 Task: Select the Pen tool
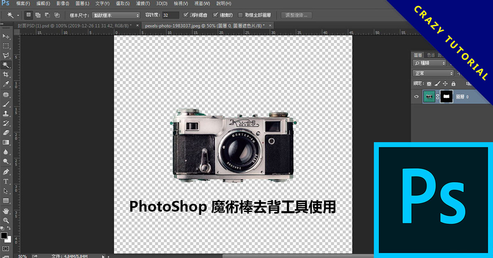tap(6, 172)
